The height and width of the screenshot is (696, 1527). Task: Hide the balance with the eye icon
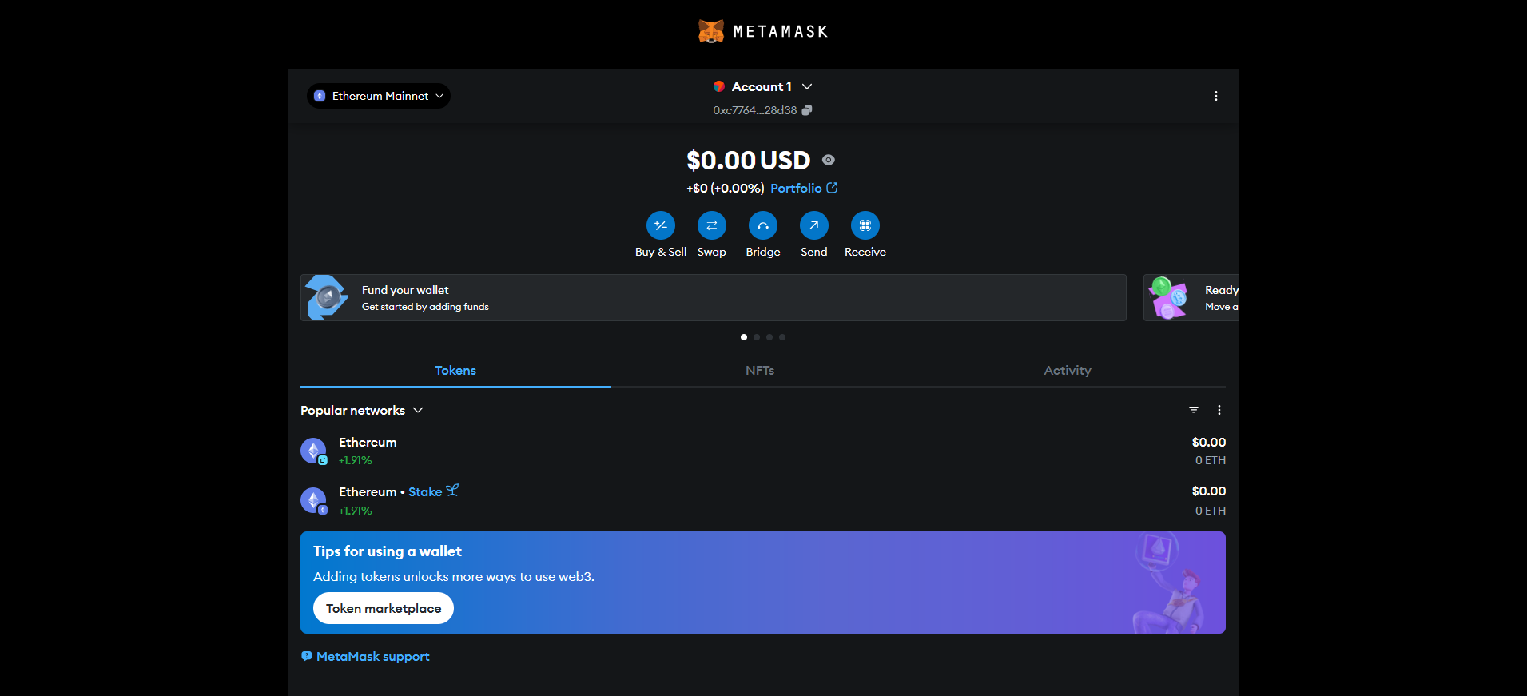tap(829, 160)
